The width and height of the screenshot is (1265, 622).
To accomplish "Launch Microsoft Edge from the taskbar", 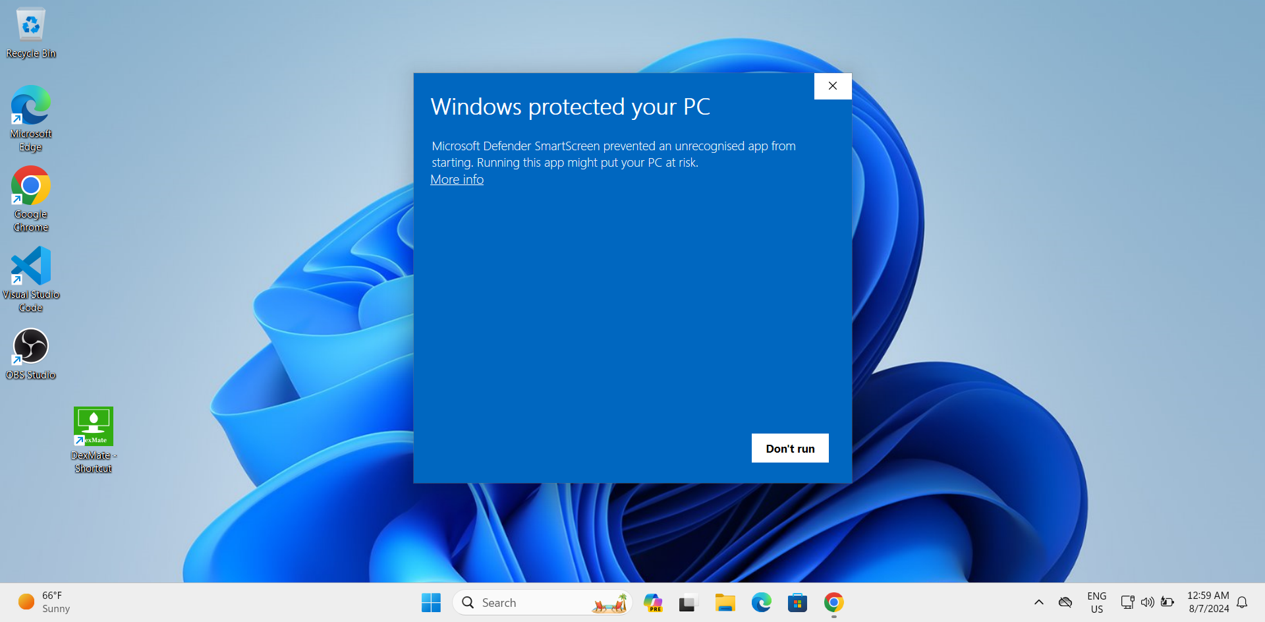I will point(761,602).
